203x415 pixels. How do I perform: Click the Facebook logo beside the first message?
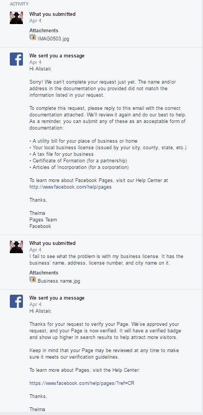click(x=16, y=59)
